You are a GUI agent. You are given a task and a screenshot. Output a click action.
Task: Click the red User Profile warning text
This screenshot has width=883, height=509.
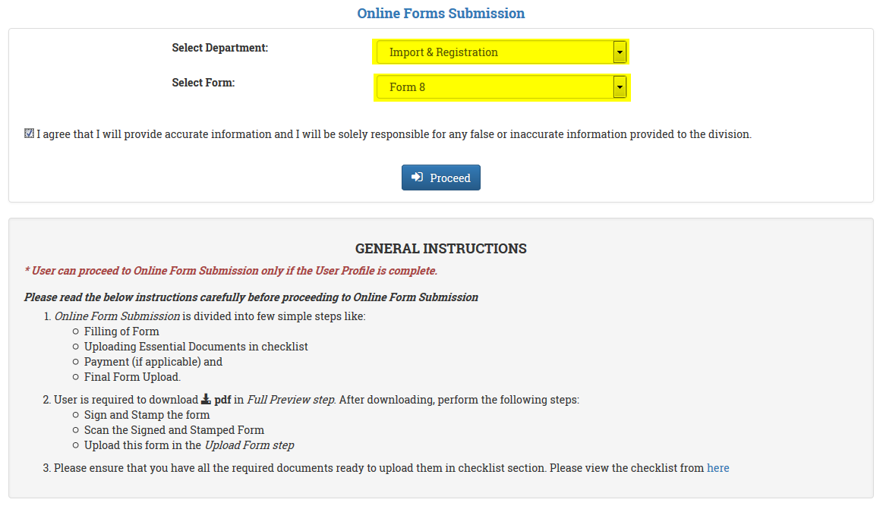click(231, 271)
